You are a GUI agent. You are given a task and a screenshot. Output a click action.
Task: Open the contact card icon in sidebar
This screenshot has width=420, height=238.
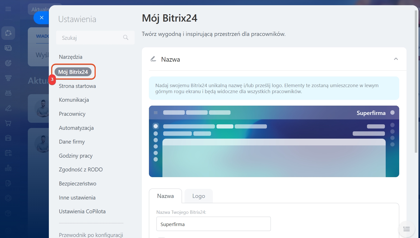coord(8,48)
